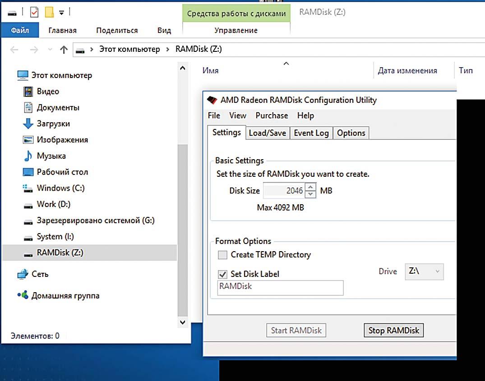Click the RAMDisk disk label text field
The height and width of the screenshot is (381, 485).
[x=280, y=287]
